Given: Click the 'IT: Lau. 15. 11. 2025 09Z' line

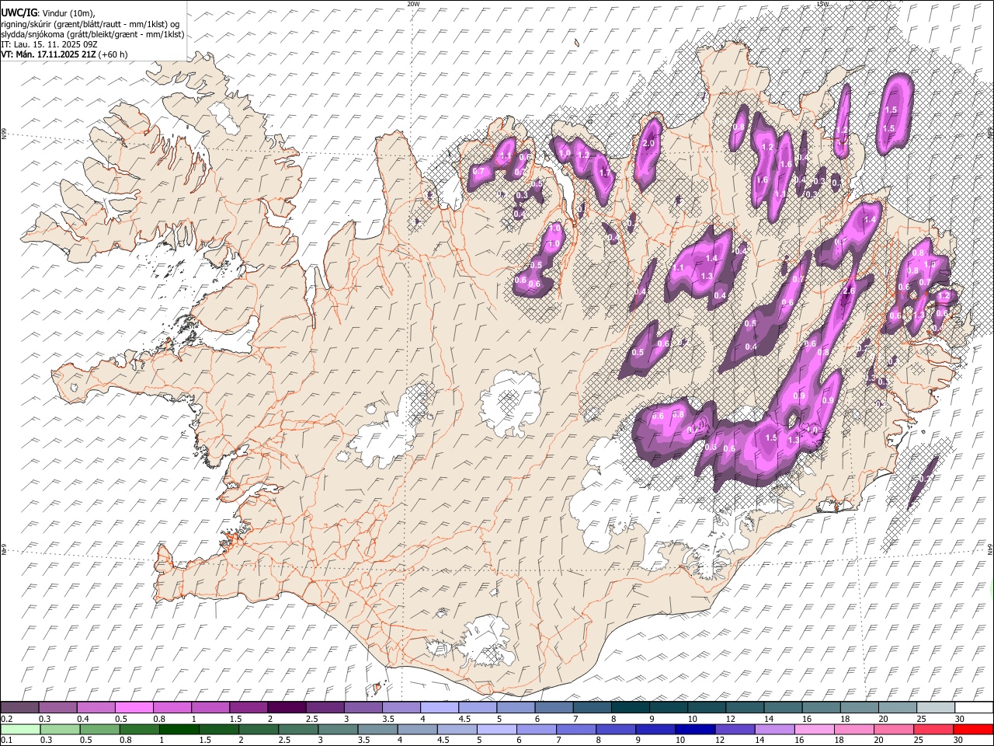Looking at the screenshot, I should [49, 44].
